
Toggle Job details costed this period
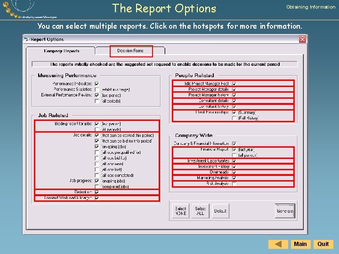point(97,135)
